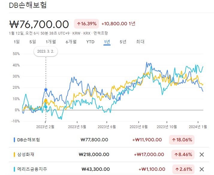Click the 2023. 3. 2. date tooltip
Image resolution: width=214 pixels, height=175 pixels.
pyautogui.click(x=46, y=51)
